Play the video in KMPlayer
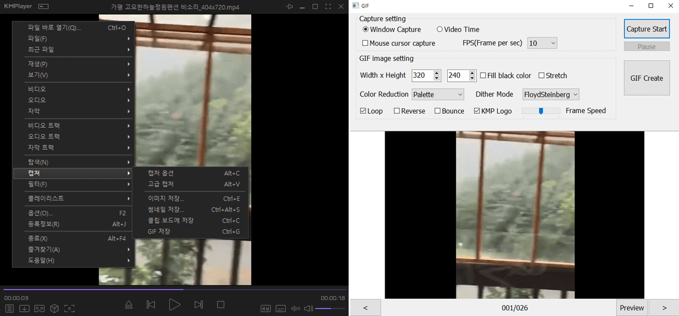The width and height of the screenshot is (679, 316). (174, 305)
